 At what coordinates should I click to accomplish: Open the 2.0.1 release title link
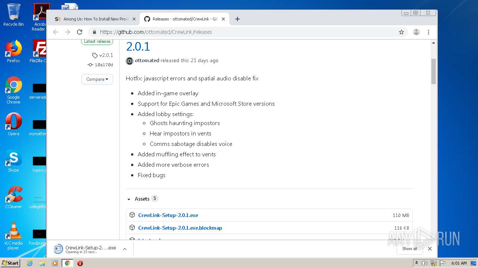pos(138,47)
